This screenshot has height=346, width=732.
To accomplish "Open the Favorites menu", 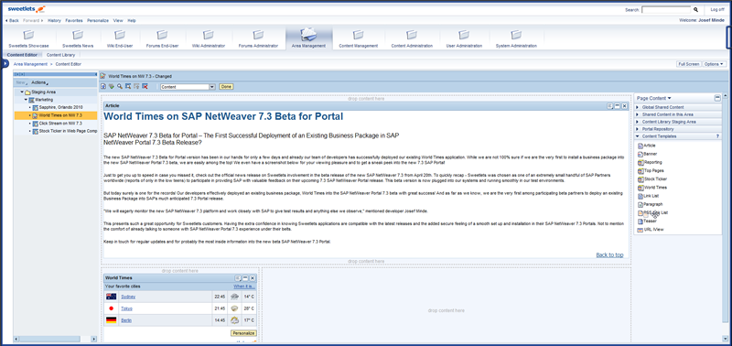I will (74, 20).
